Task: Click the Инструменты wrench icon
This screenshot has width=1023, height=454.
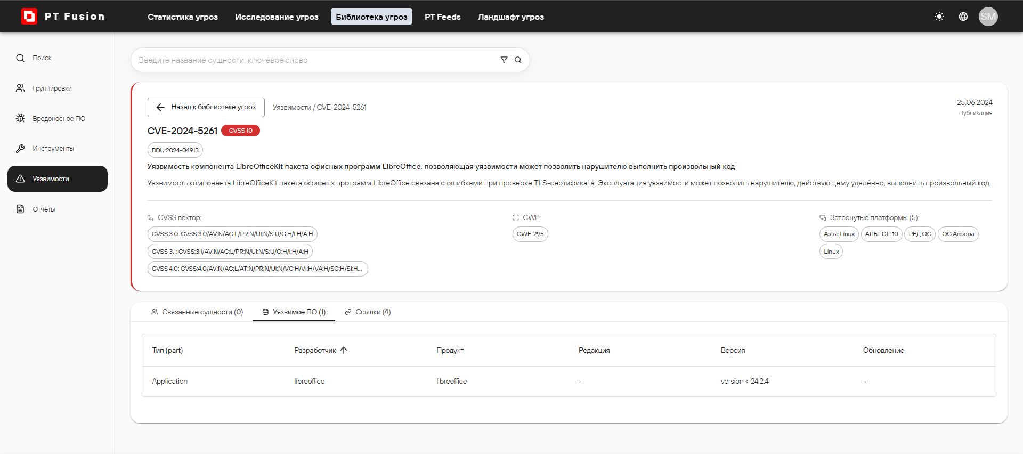Action: [20, 149]
